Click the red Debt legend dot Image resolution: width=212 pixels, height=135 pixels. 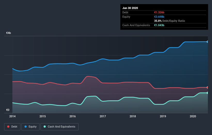click(x=8, y=127)
